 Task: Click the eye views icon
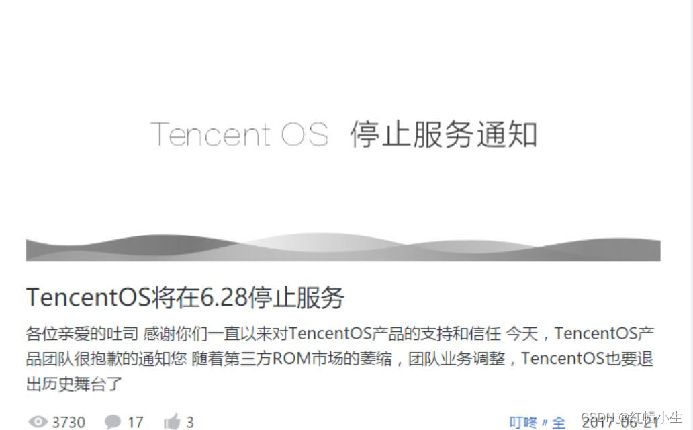coord(38,421)
